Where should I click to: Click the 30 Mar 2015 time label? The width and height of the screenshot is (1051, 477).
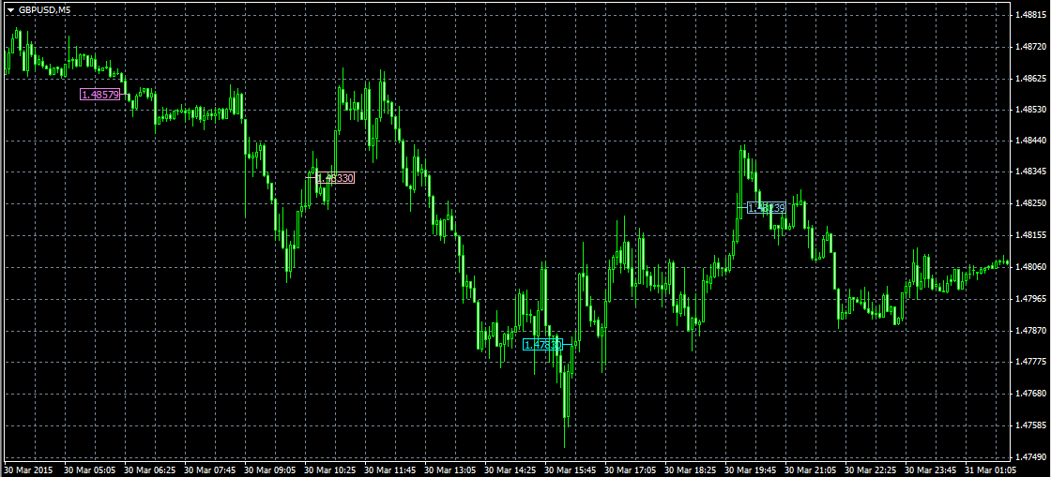click(27, 470)
